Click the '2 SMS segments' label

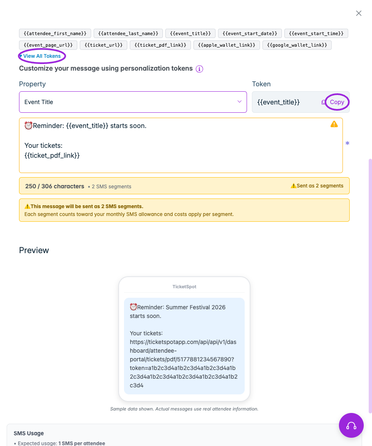pos(111,187)
